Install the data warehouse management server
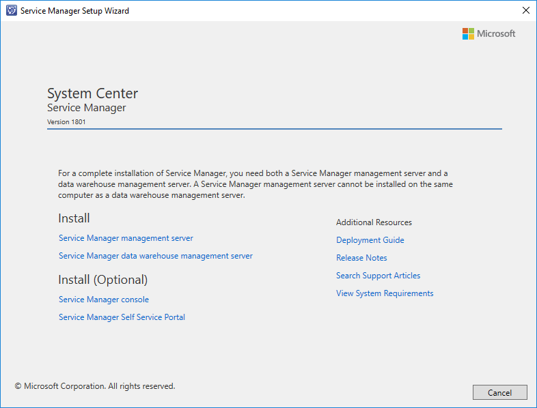This screenshot has height=408, width=537. pyautogui.click(x=156, y=256)
